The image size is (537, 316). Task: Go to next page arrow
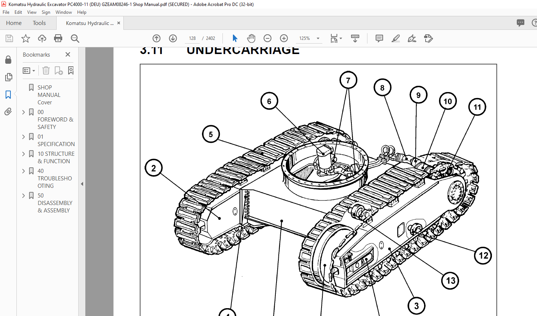click(x=173, y=38)
